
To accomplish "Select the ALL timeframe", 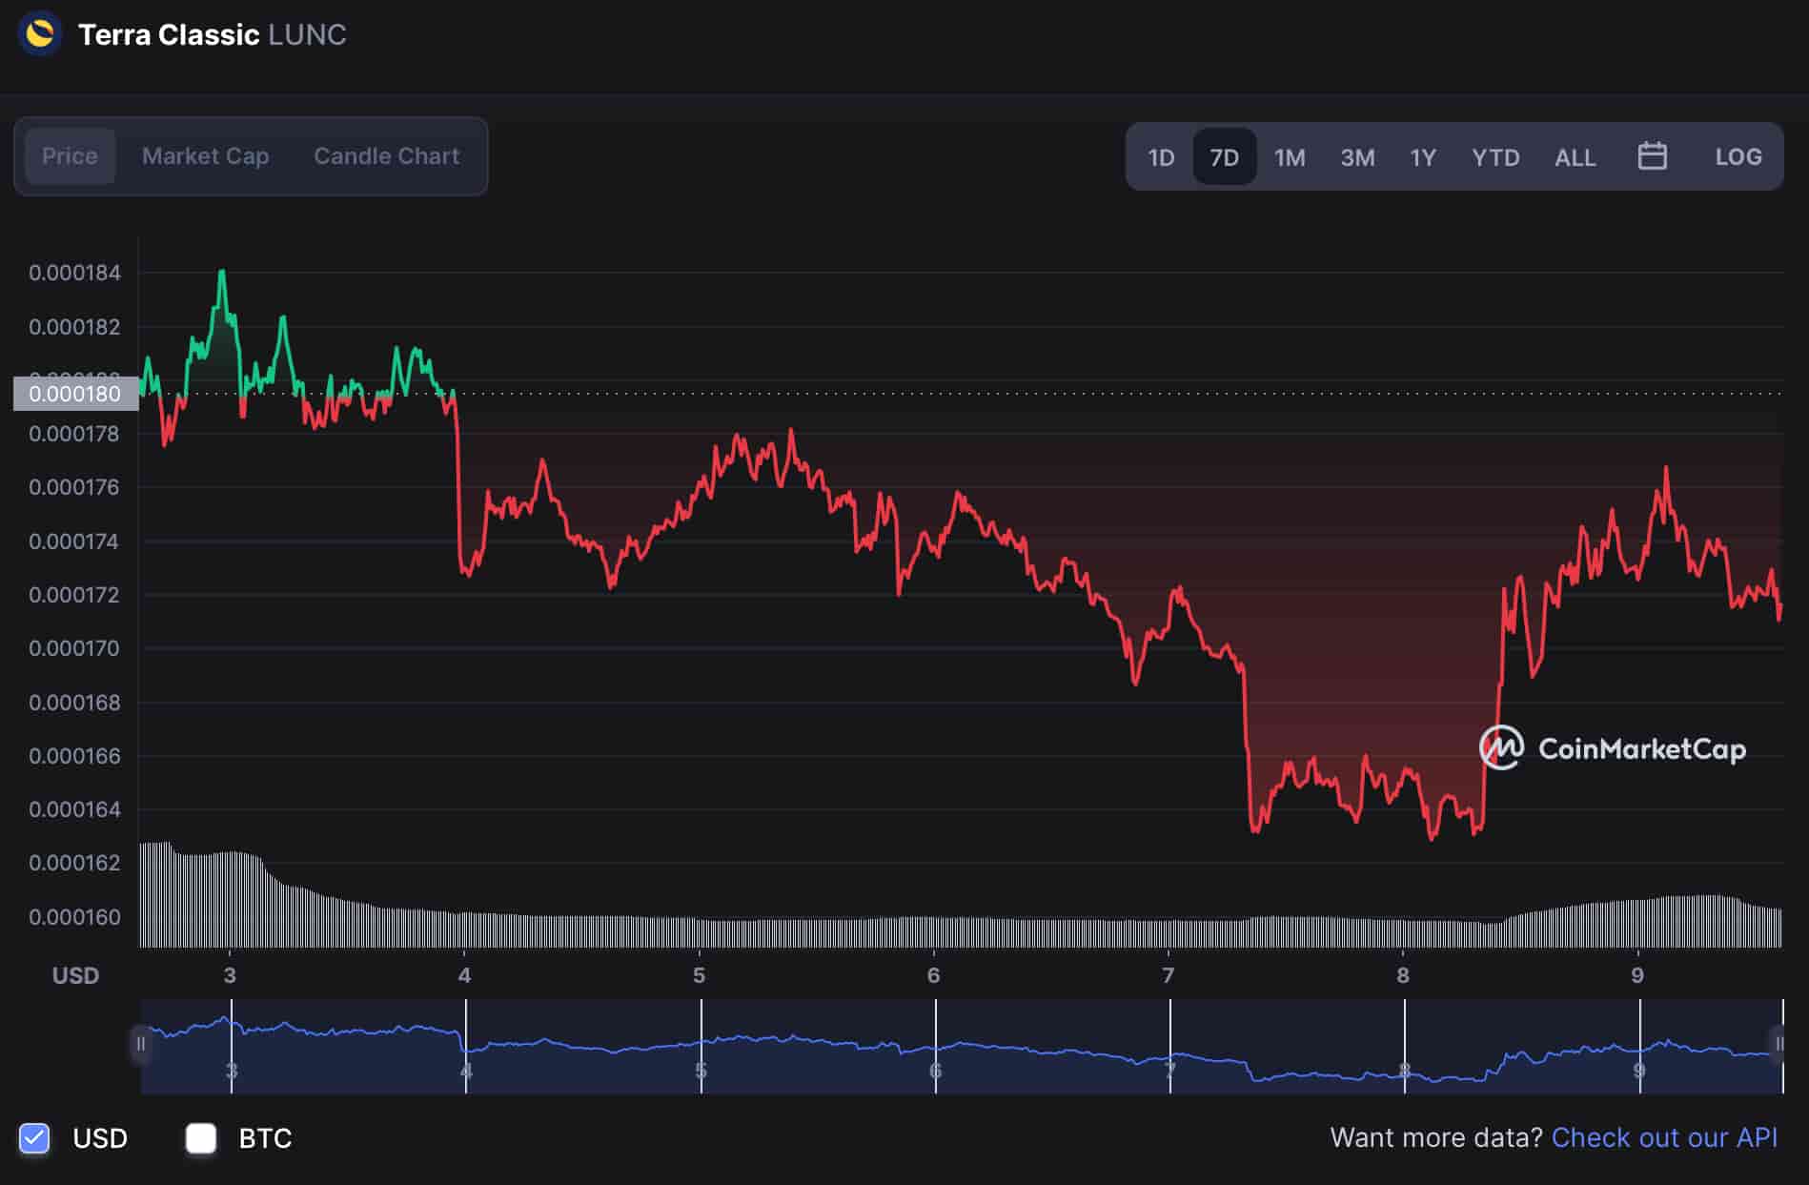I will point(1575,156).
